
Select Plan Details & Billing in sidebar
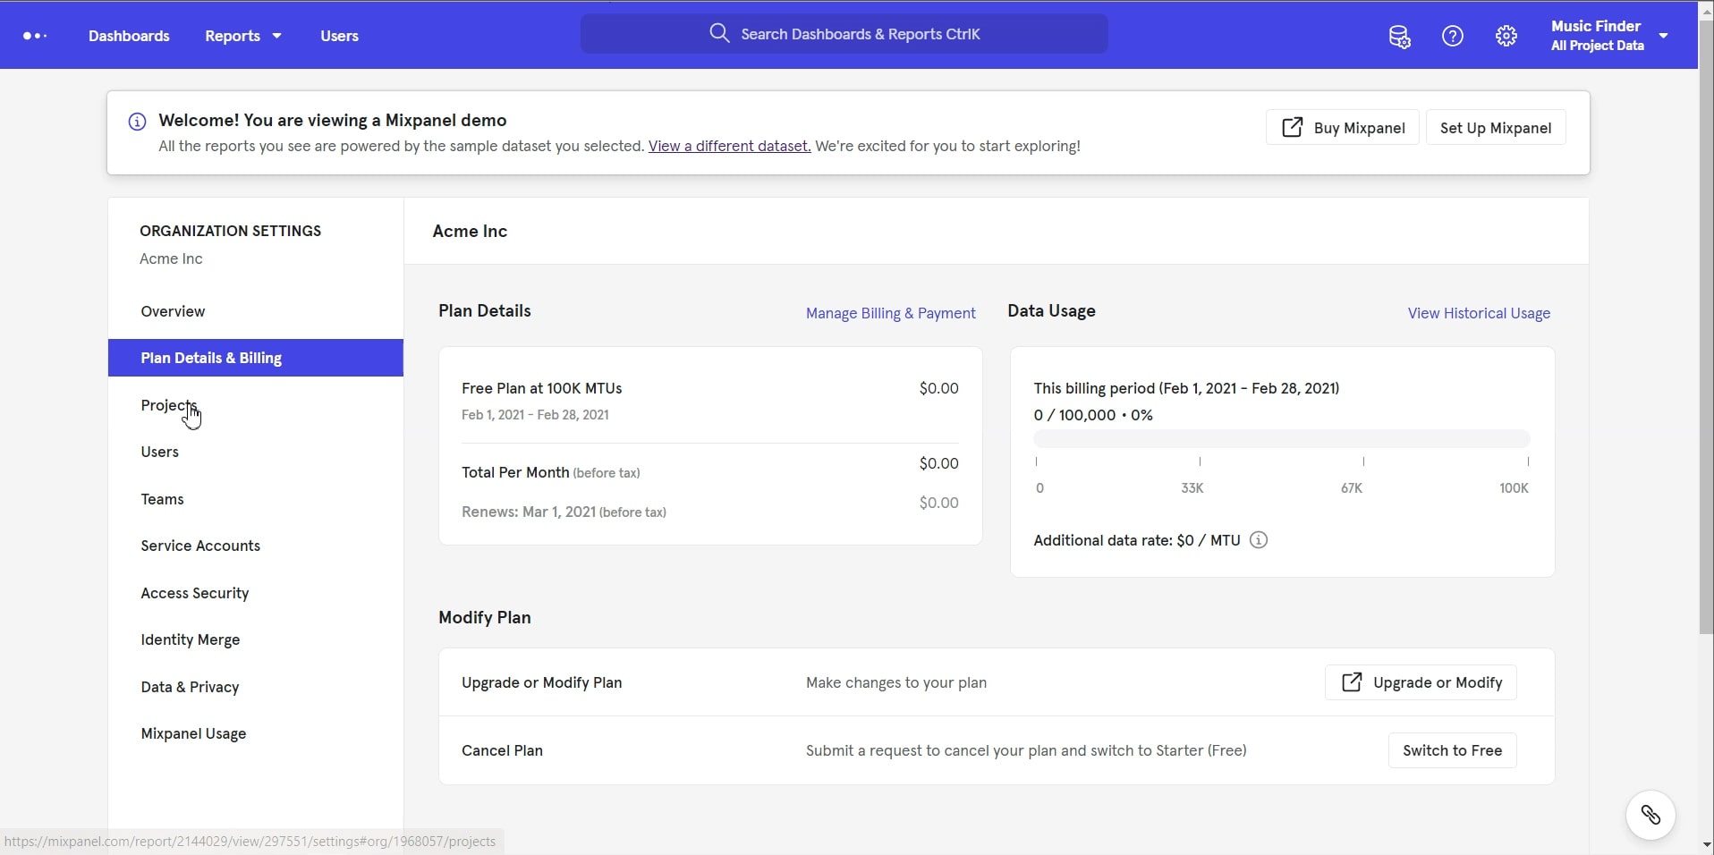[x=211, y=358]
